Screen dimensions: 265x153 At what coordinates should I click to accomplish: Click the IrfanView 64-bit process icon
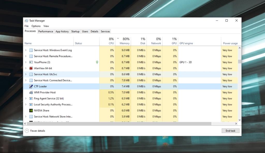point(31,68)
